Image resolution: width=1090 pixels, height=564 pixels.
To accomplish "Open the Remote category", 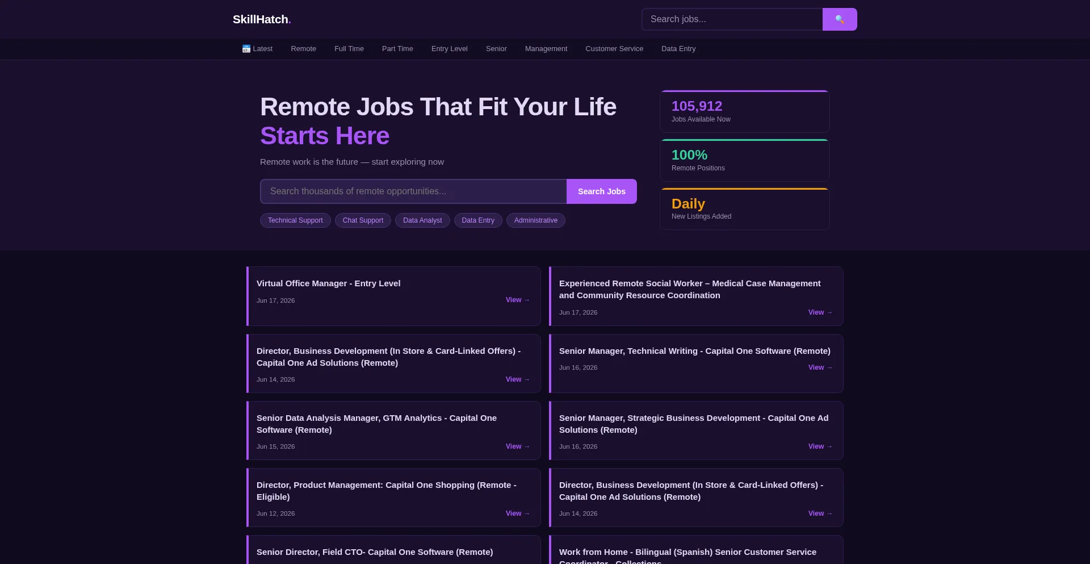I will 304,49.
